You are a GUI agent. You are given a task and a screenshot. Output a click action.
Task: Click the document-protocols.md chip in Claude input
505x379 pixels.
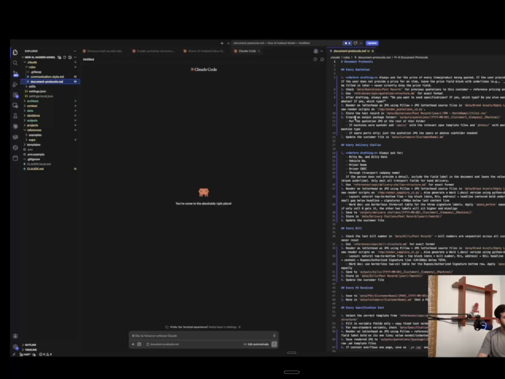(x=163, y=344)
